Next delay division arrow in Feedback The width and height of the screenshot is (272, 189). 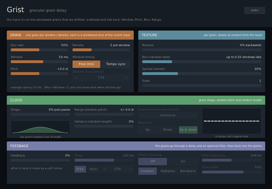coord(130,169)
